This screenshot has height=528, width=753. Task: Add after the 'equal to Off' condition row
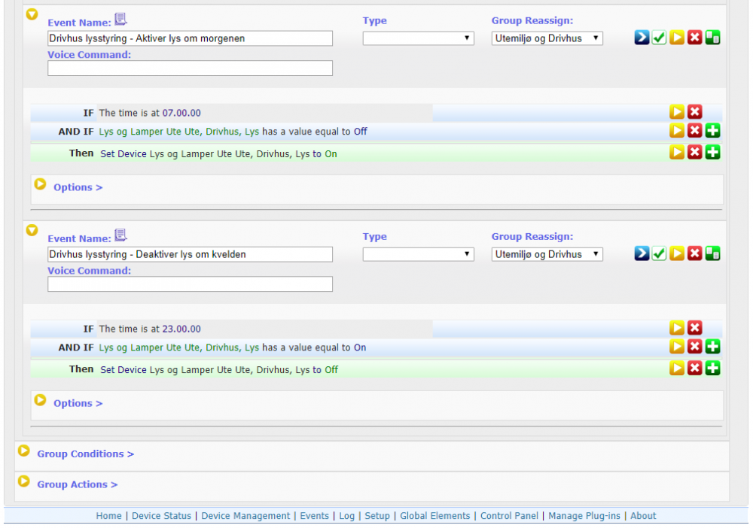pos(712,131)
